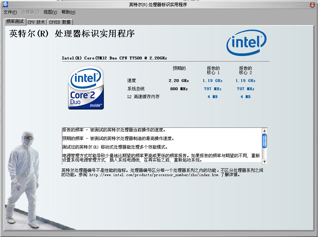Switch to the CPUID 数据 tab

[60, 22]
